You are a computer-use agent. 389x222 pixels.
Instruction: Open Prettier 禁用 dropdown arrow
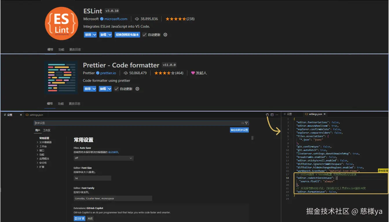94,89
